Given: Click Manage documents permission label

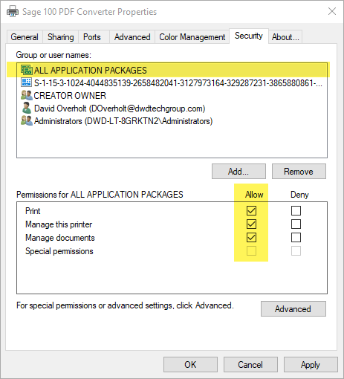Looking at the screenshot, I should [60, 238].
